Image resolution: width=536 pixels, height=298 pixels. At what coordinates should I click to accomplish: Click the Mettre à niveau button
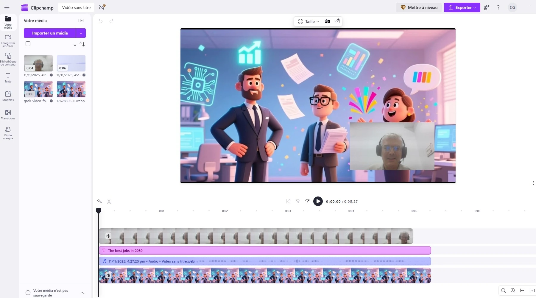419,7
